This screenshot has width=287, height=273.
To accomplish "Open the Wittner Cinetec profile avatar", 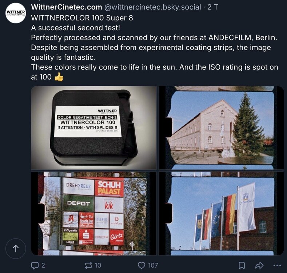I will click(x=16, y=13).
